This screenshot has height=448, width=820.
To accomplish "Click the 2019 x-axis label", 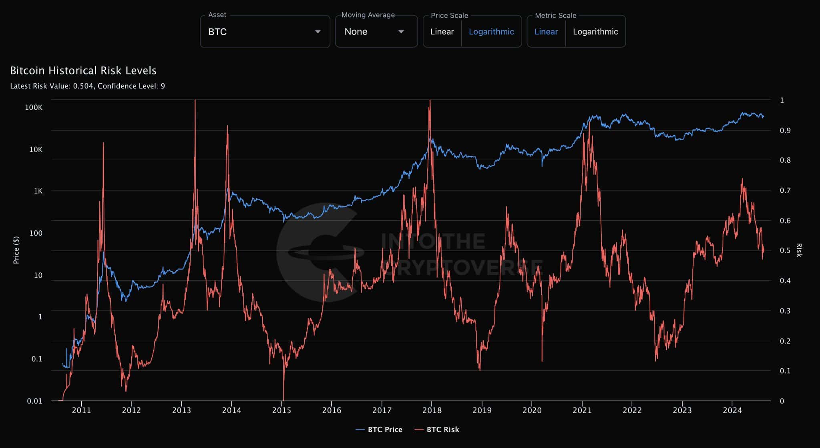I will point(482,410).
